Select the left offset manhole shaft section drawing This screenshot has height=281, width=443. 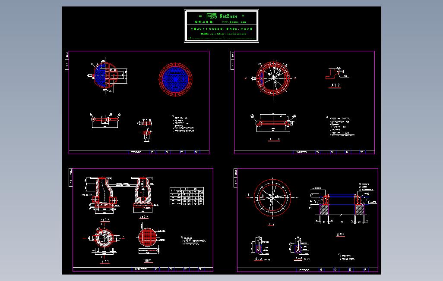pyautogui.click(x=102, y=195)
